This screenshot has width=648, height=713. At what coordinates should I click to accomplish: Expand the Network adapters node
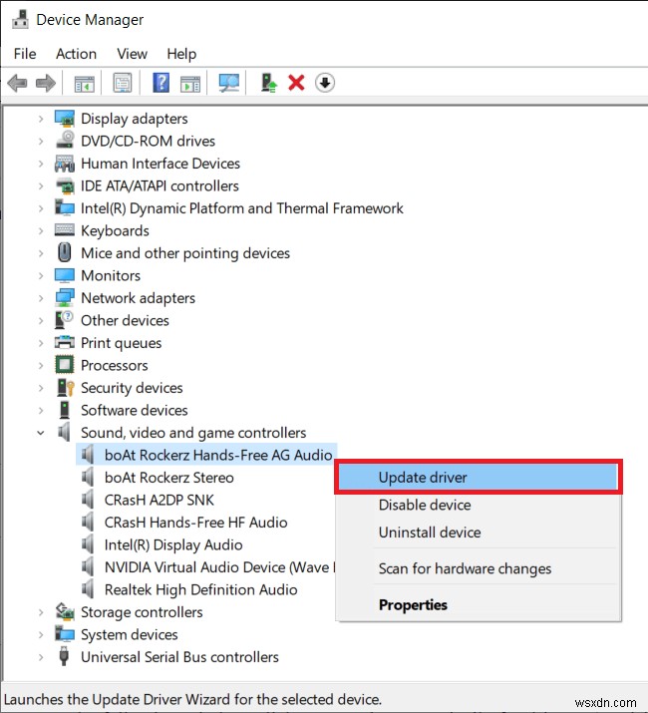(41, 298)
